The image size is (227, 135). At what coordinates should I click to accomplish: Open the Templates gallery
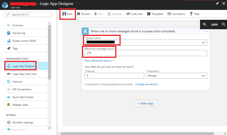[149, 14]
